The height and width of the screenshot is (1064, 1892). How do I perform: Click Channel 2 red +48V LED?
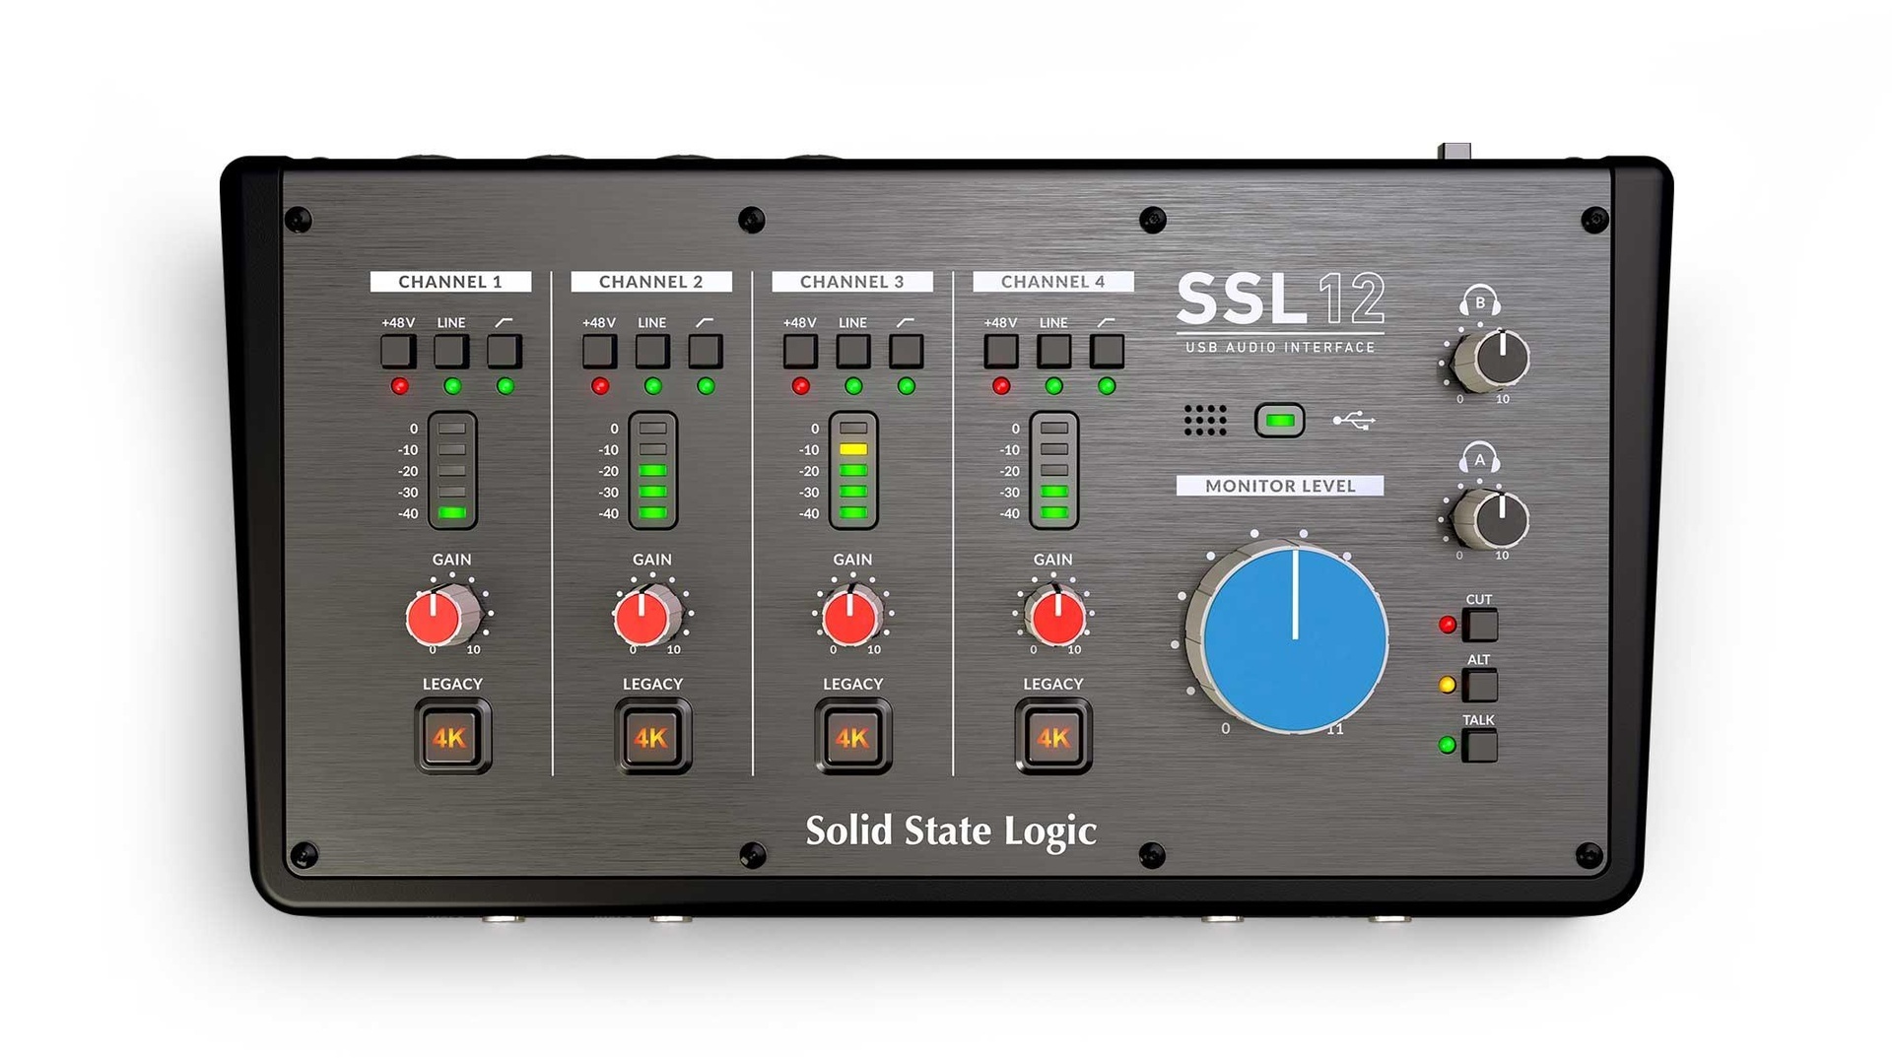tap(600, 386)
